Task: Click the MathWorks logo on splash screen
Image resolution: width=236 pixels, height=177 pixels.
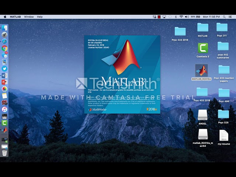Action: 97,110
